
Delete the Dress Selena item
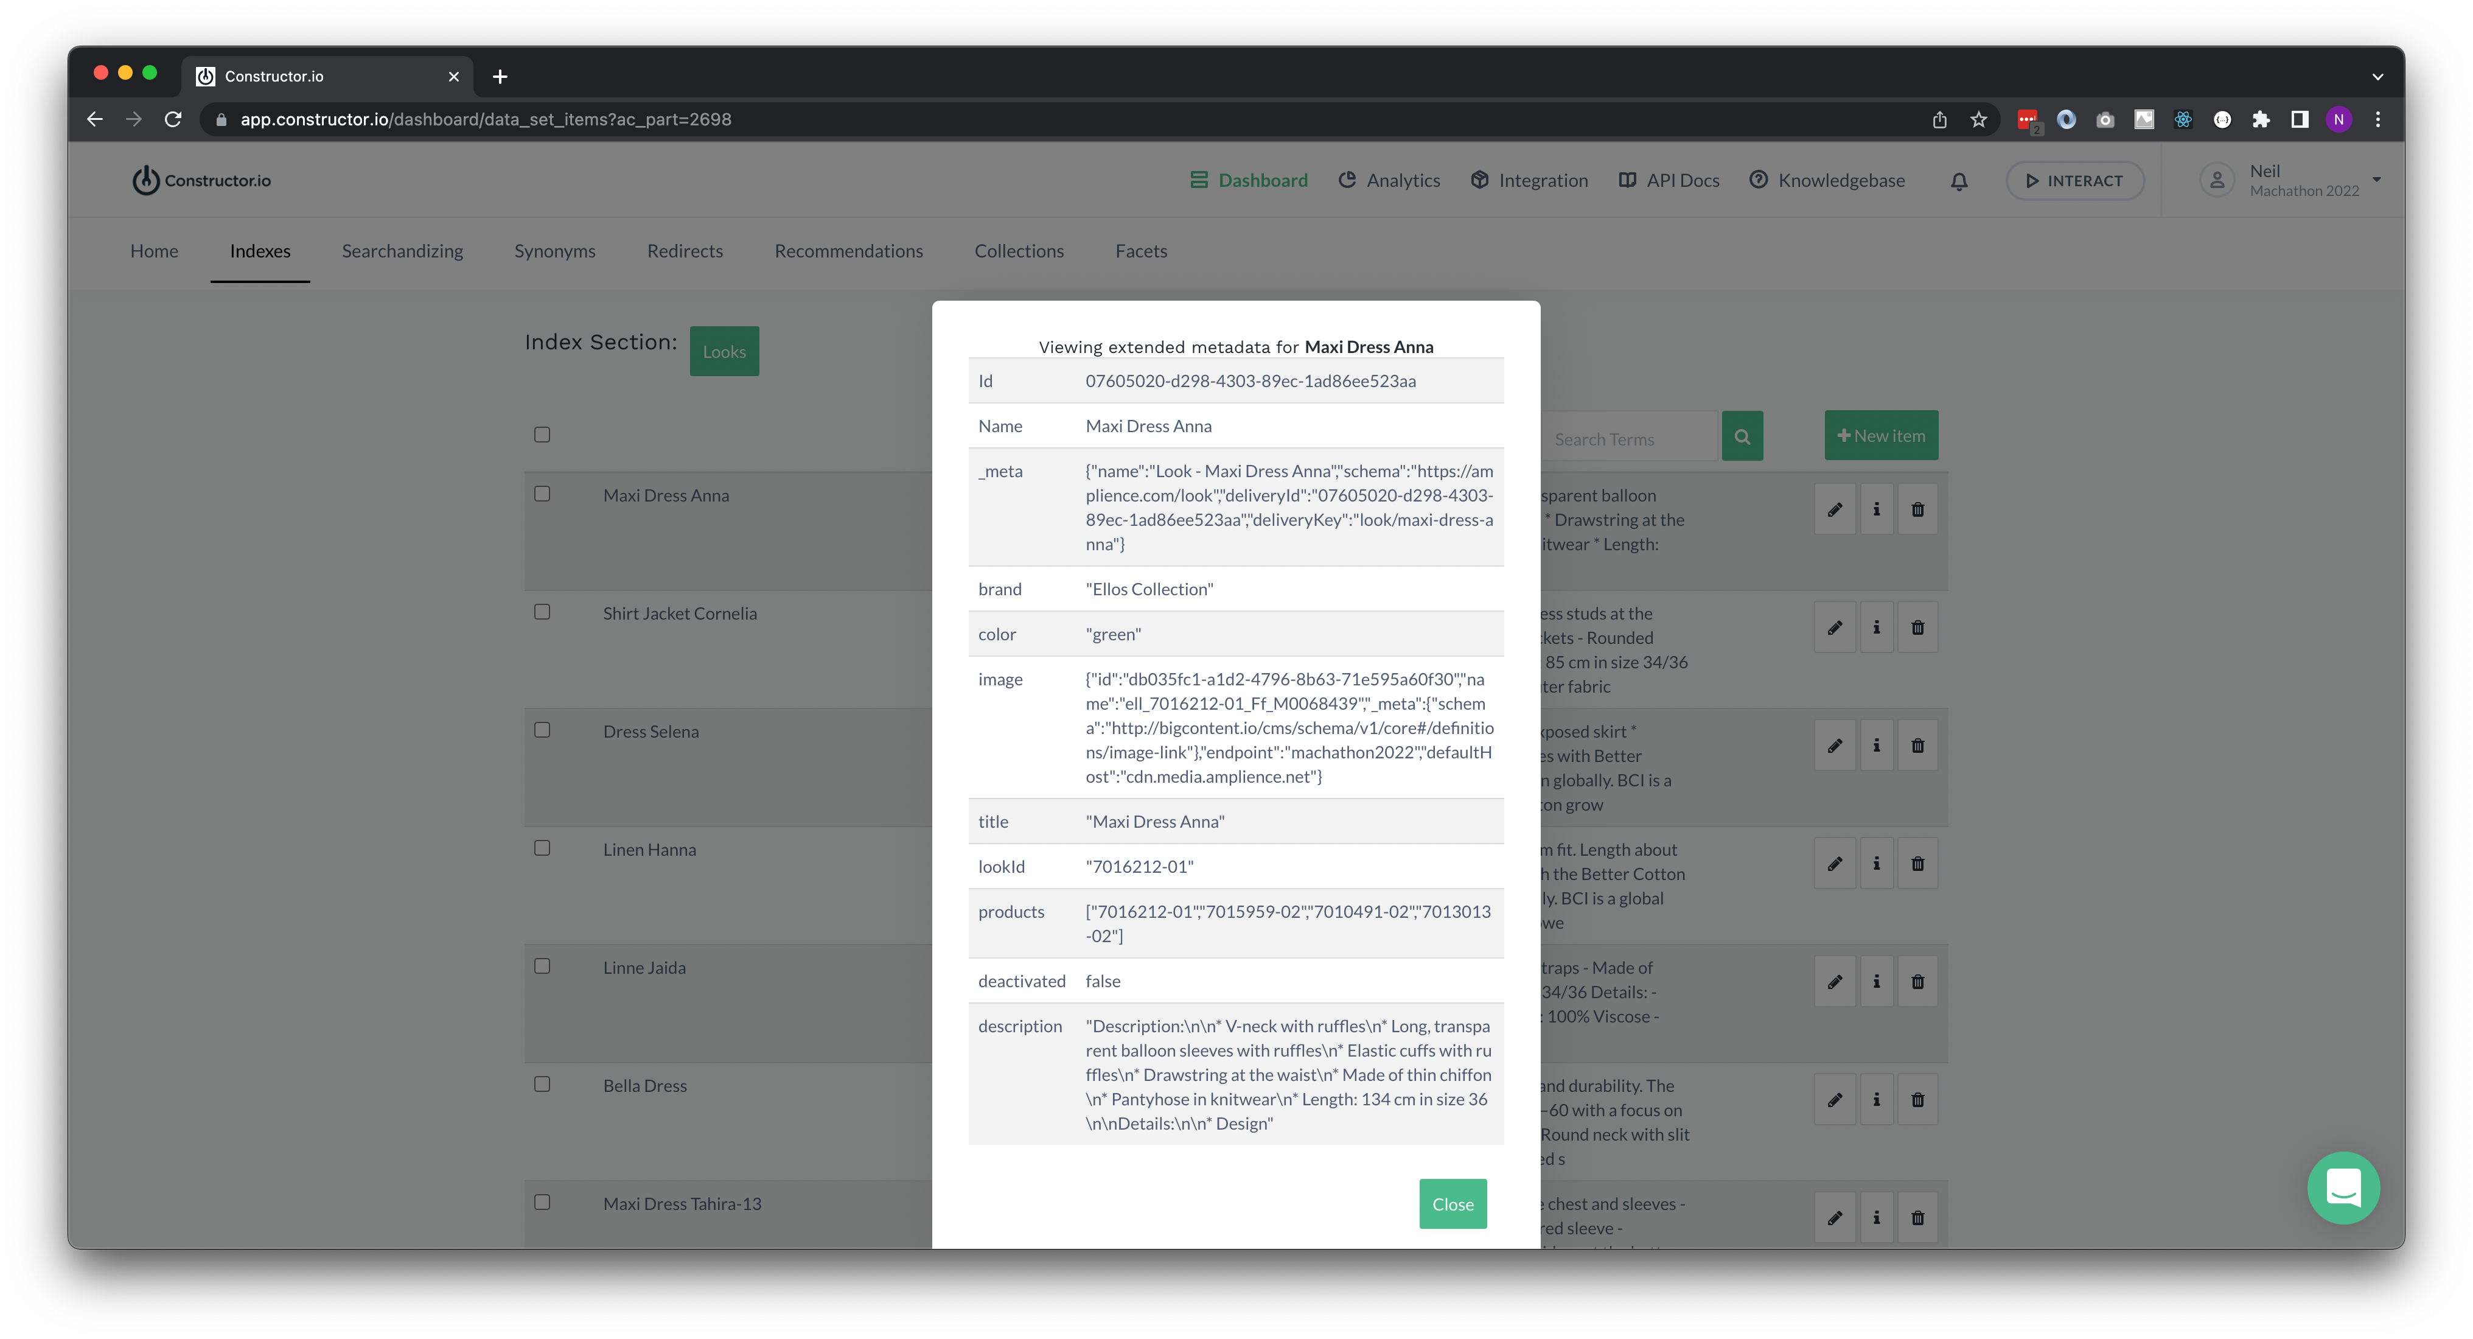1918,744
